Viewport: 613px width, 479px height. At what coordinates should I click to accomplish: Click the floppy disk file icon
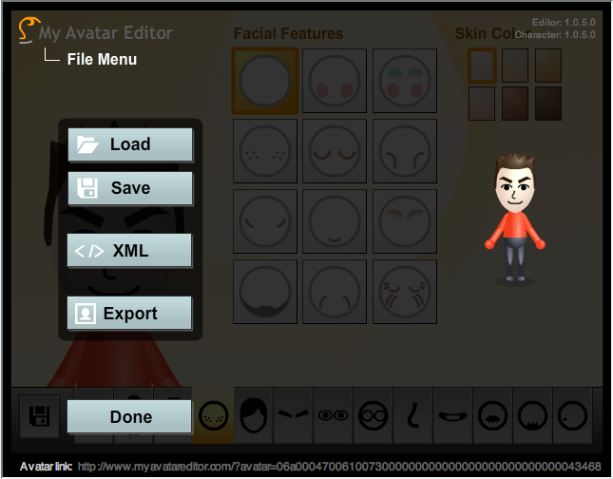40,416
